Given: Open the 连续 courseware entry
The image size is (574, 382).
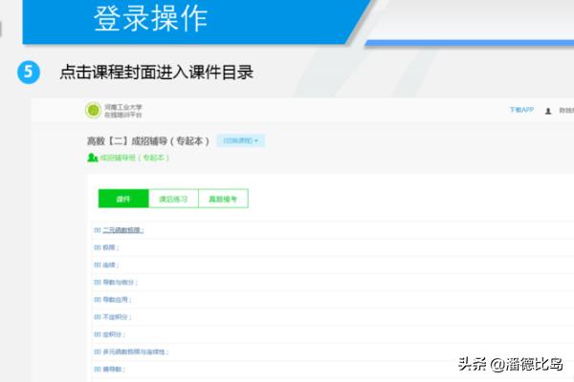Looking at the screenshot, I should tap(111, 265).
